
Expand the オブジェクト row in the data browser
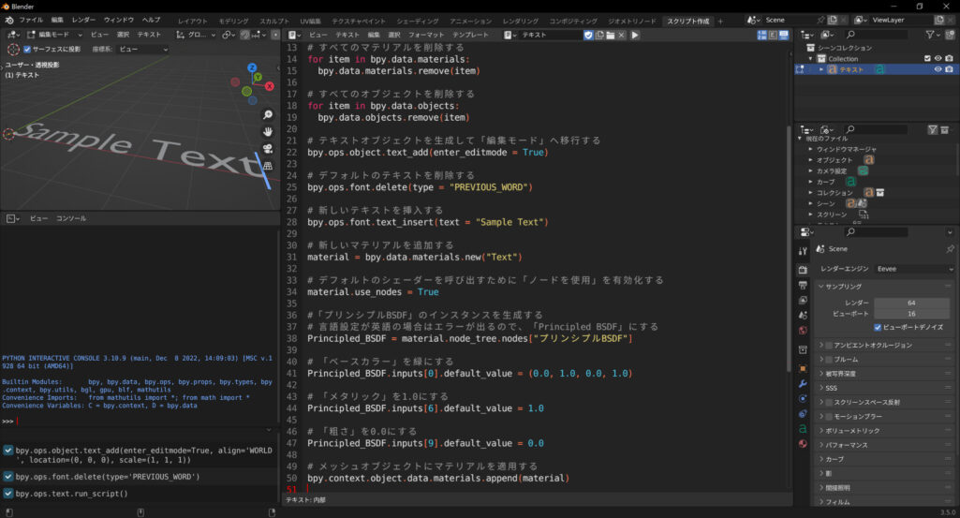pyautogui.click(x=810, y=160)
